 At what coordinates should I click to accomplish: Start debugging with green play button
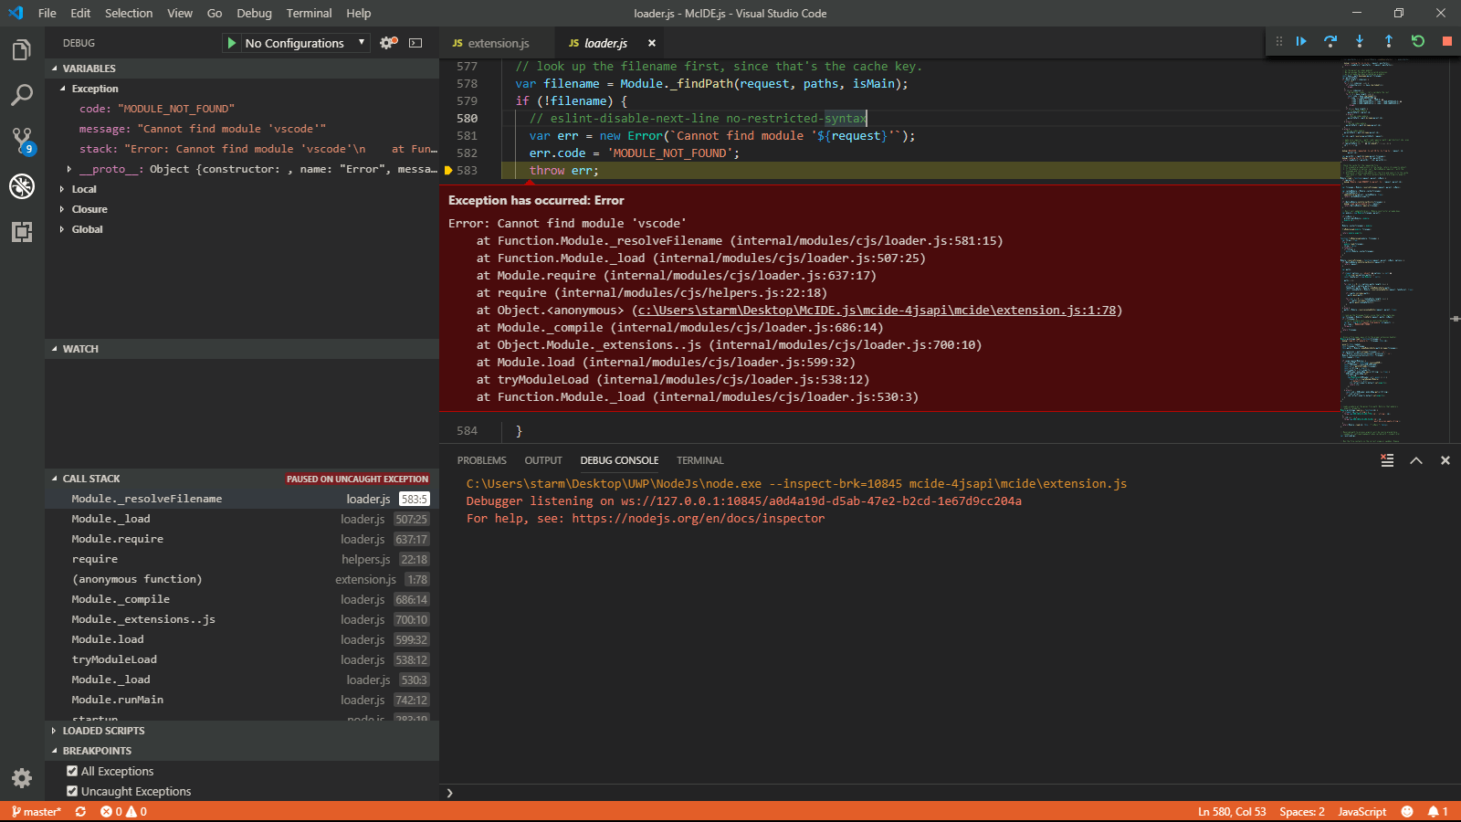tap(232, 43)
